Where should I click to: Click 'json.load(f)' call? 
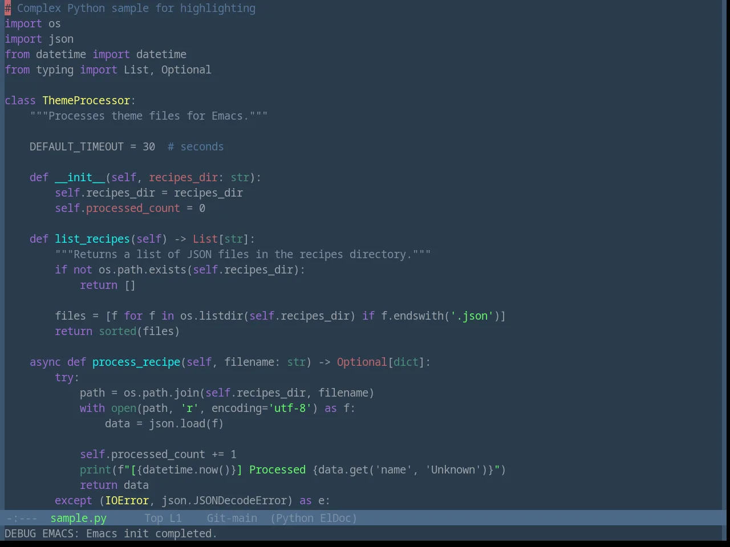click(186, 423)
